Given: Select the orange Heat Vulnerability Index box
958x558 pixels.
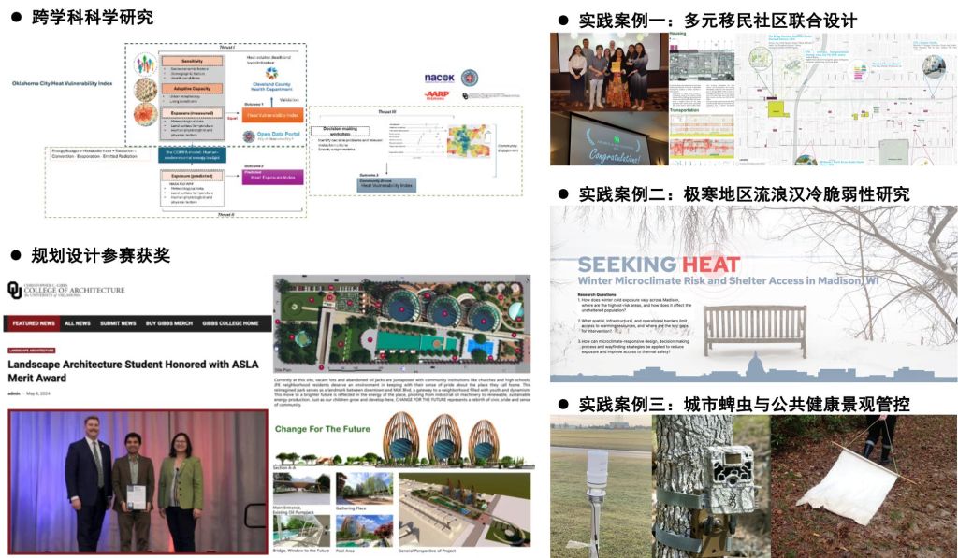Looking at the screenshot, I should (272, 115).
